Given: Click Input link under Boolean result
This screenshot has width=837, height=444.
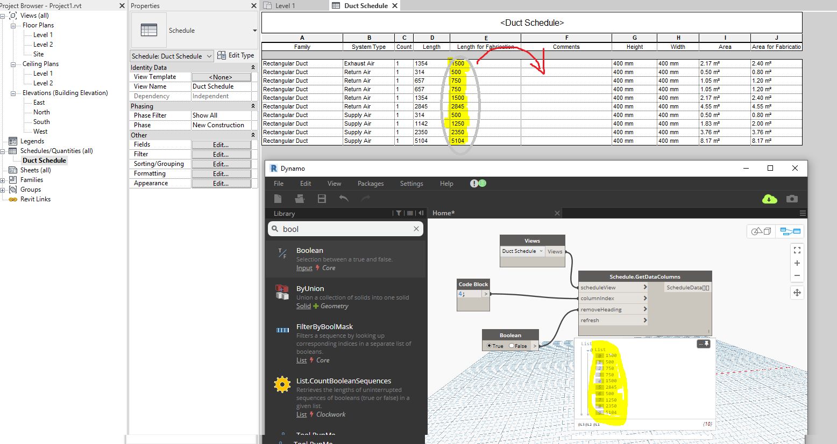Looking at the screenshot, I should (304, 268).
